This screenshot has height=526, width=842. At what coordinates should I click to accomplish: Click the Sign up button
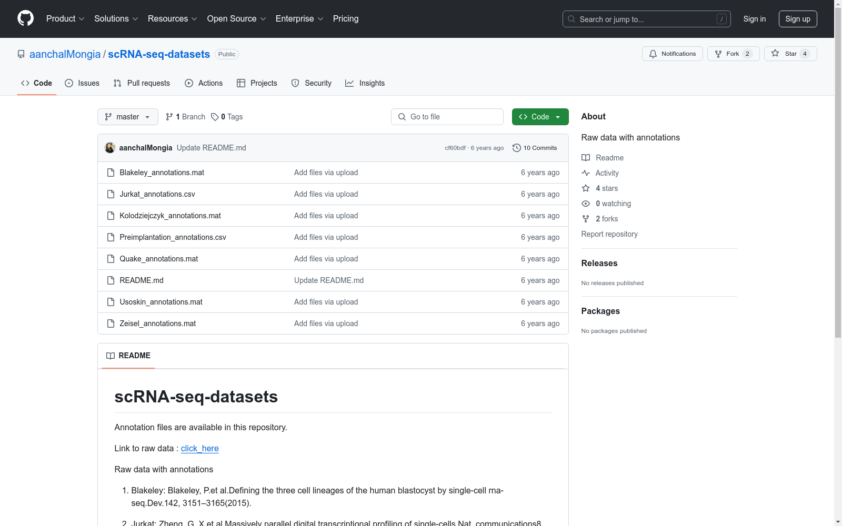pos(798,19)
